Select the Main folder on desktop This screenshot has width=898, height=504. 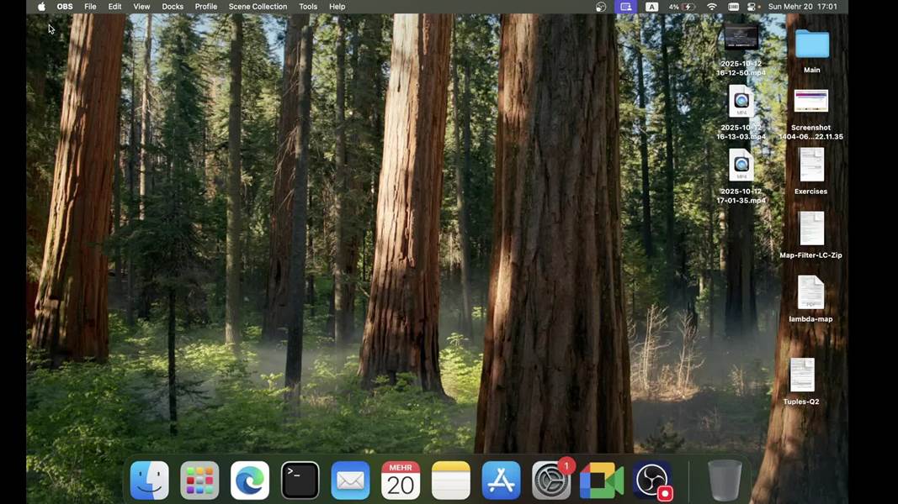pos(811,45)
